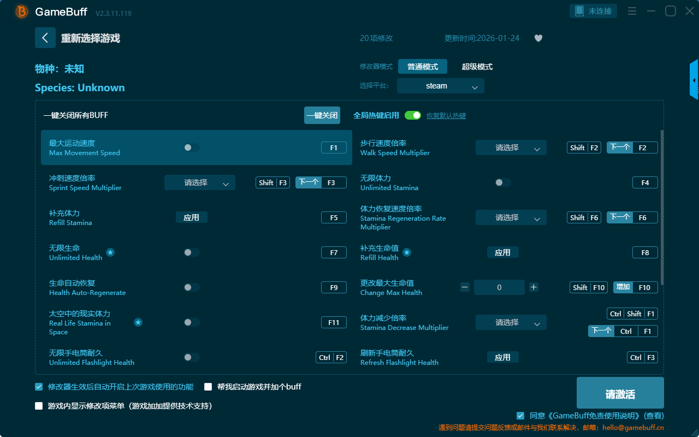
Task: Click the 请激活 activate button
Action: click(620, 393)
